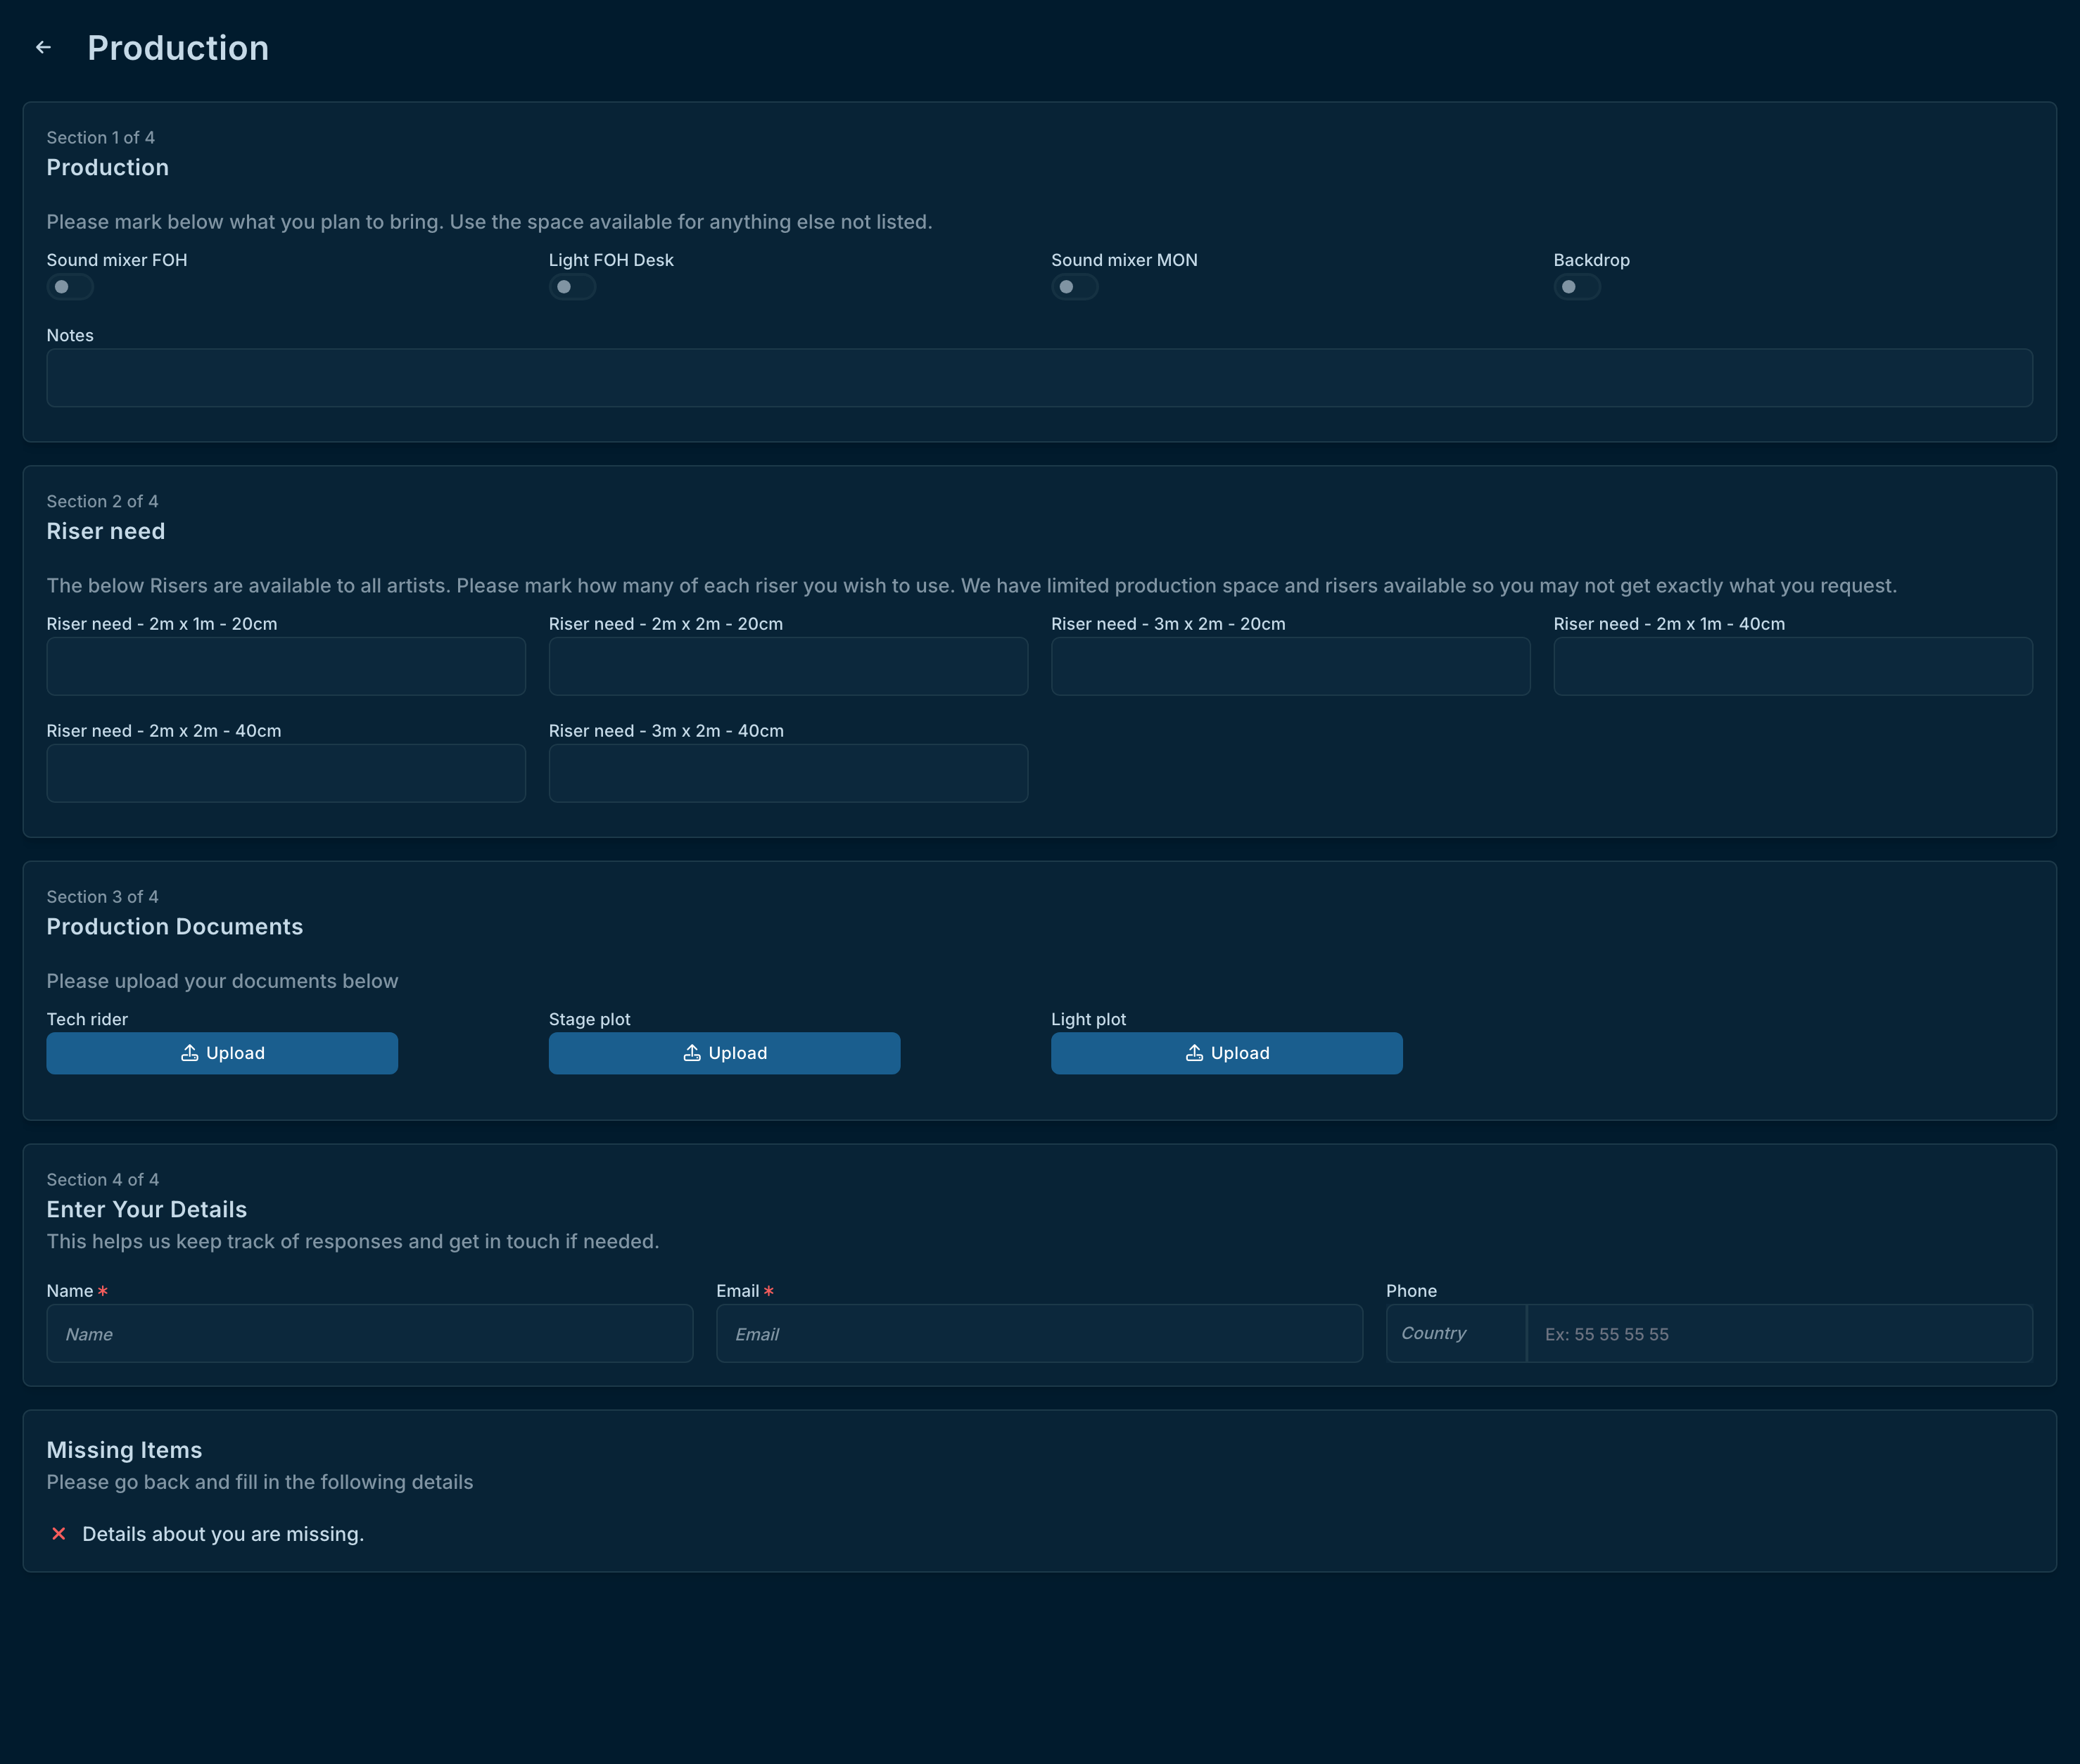Click the Email input field
Viewport: 2080px width, 1764px height.
point(1039,1333)
